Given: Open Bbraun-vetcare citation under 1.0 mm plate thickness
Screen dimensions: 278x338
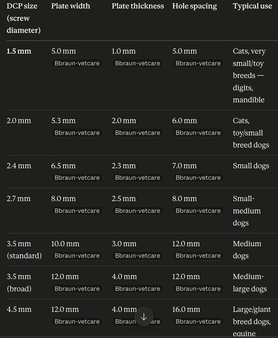Looking at the screenshot, I should (138, 63).
